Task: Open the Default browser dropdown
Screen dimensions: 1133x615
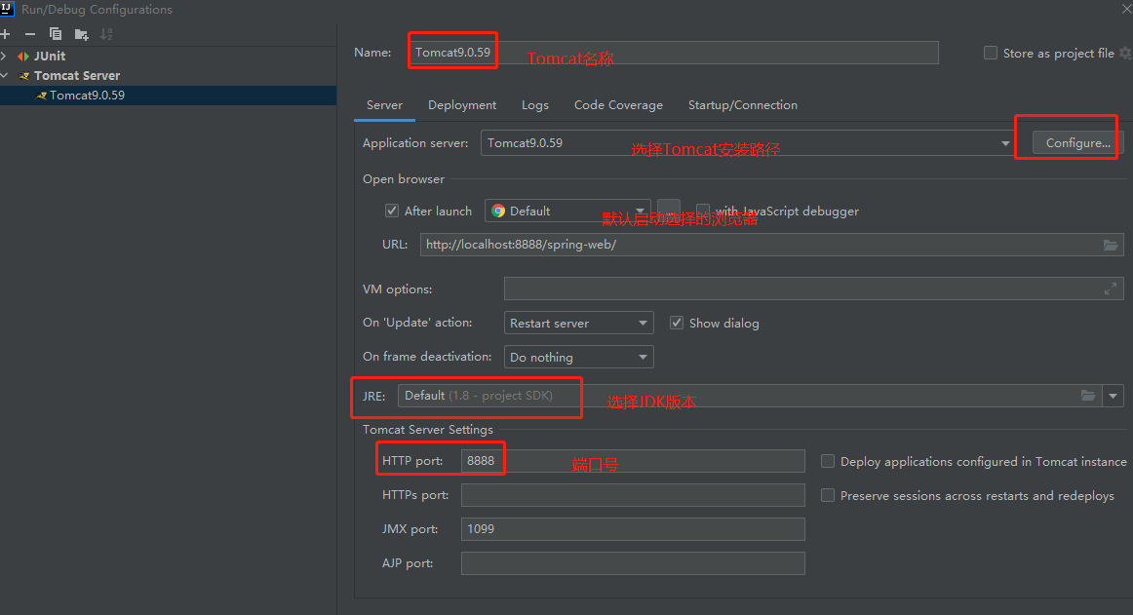Action: (x=641, y=211)
